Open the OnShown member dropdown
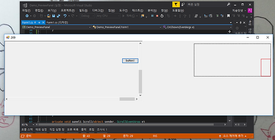The height and width of the screenshot is (140, 275). pos(197,27)
